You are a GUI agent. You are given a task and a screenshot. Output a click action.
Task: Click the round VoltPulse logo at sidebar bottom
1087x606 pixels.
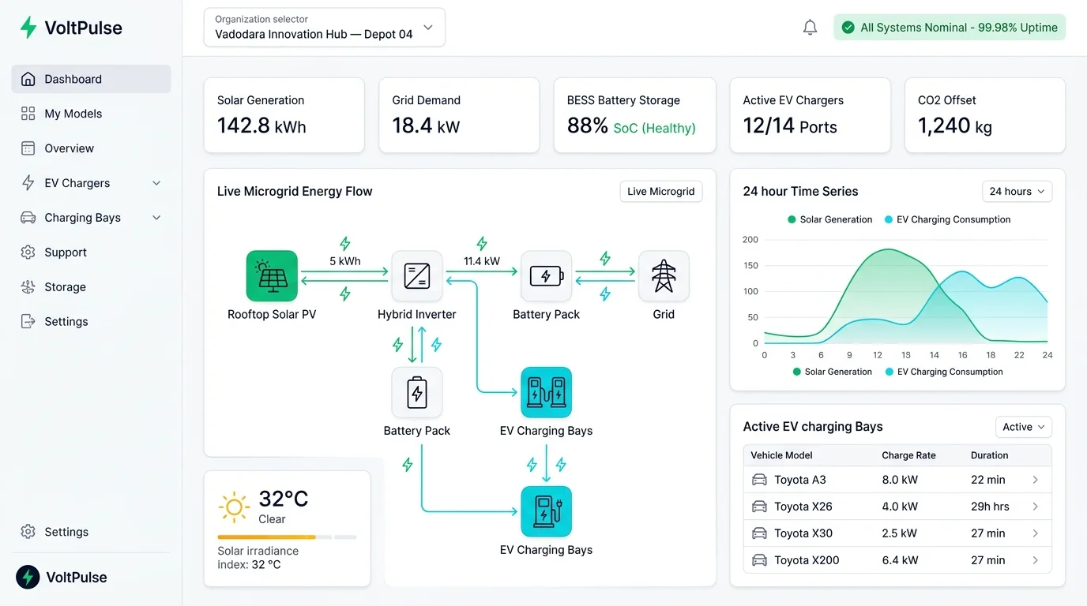click(x=28, y=577)
